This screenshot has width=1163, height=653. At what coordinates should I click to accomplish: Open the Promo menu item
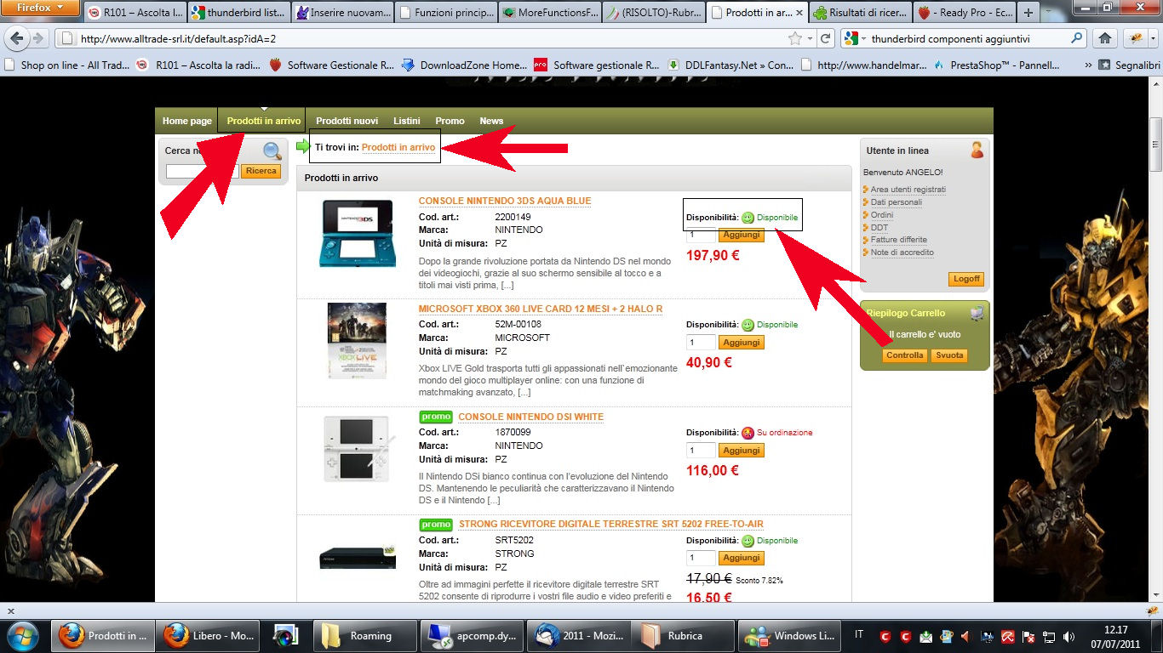[x=450, y=121]
